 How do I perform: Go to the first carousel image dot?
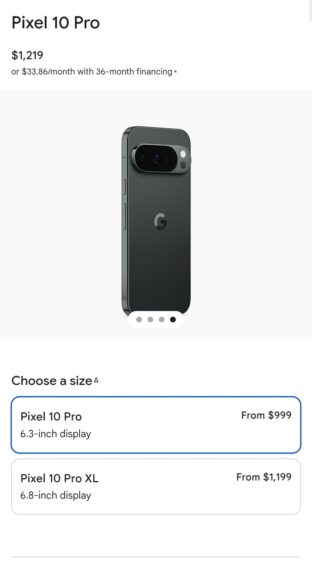pyautogui.click(x=139, y=320)
